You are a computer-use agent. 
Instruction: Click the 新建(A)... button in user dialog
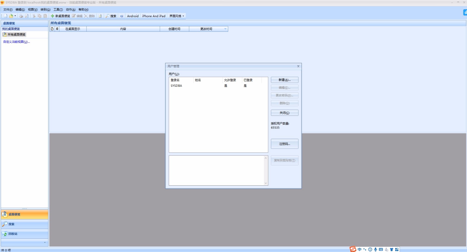[x=284, y=80]
